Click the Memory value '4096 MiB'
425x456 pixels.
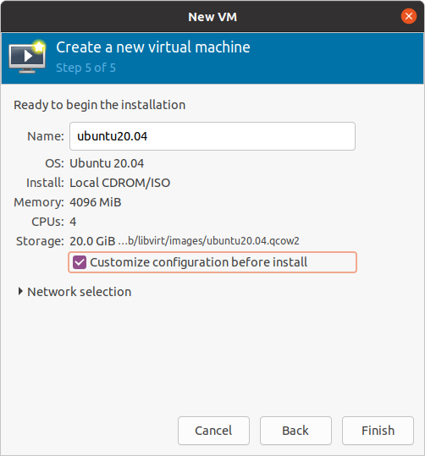(96, 202)
